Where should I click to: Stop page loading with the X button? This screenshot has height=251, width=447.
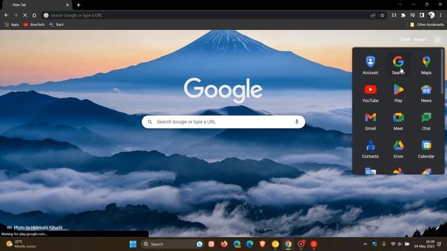[x=25, y=15]
